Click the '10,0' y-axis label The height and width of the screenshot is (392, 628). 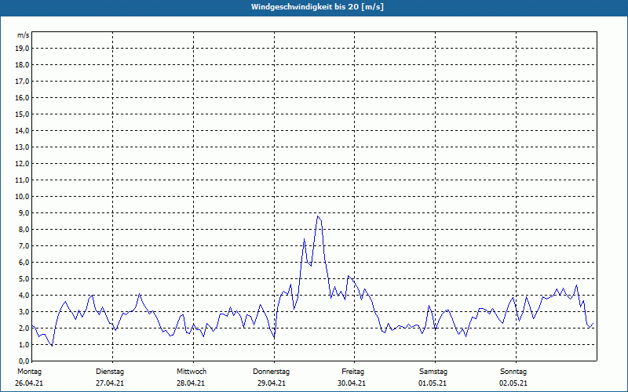(x=23, y=197)
